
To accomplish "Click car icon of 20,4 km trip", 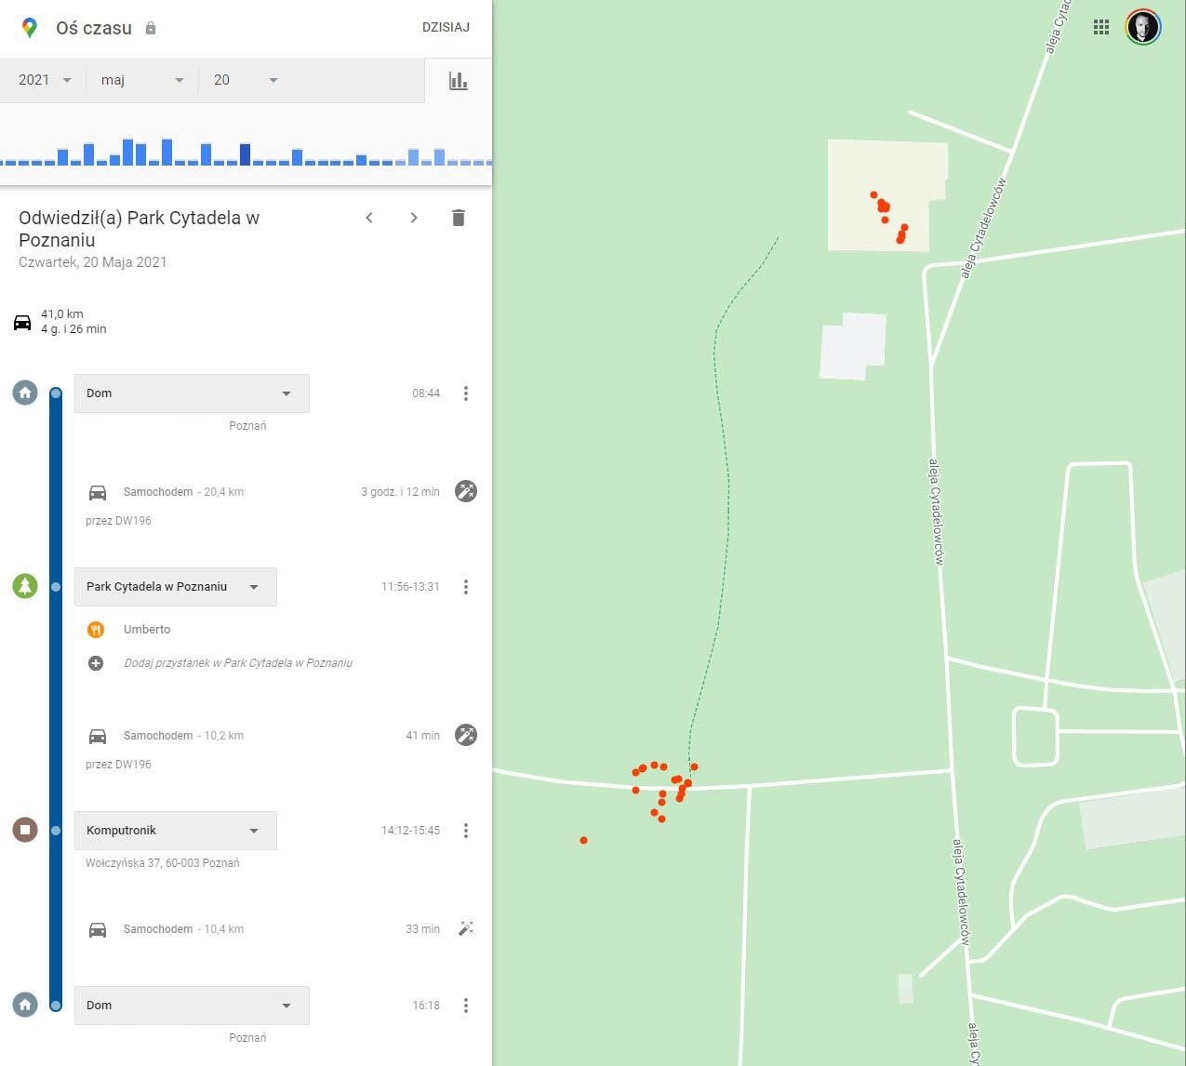I will (98, 492).
